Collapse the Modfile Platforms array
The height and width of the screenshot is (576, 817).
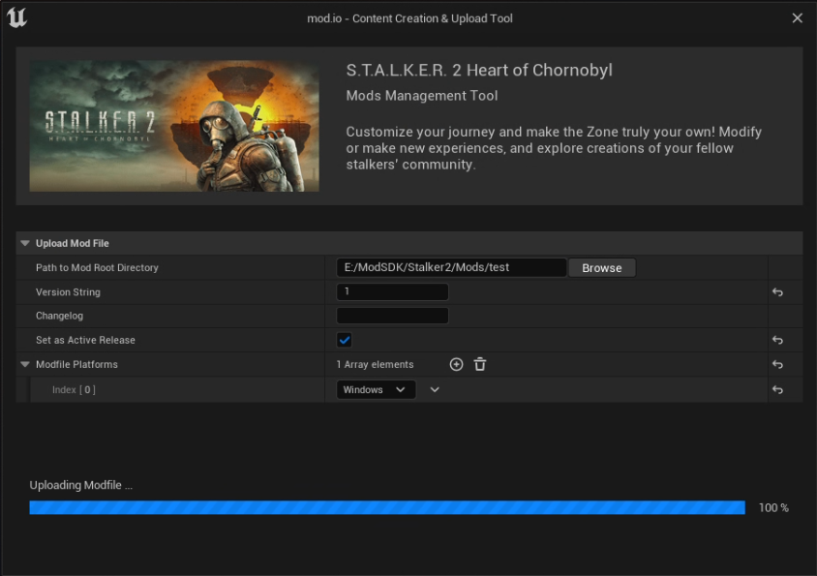pos(25,365)
